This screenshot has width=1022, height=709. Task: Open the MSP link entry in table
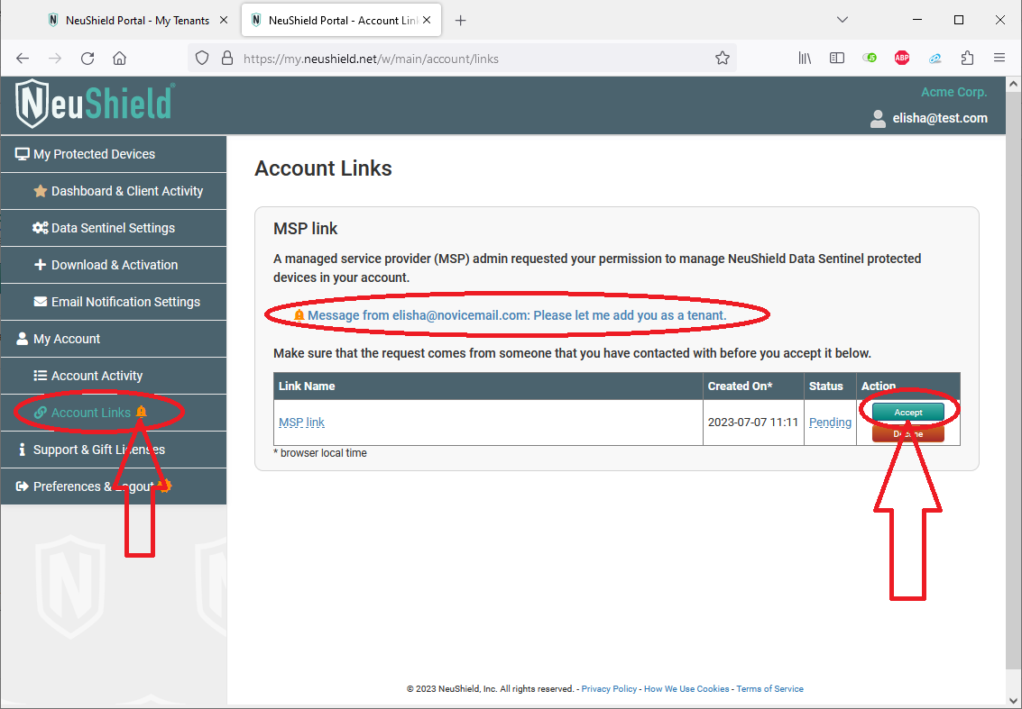301,423
